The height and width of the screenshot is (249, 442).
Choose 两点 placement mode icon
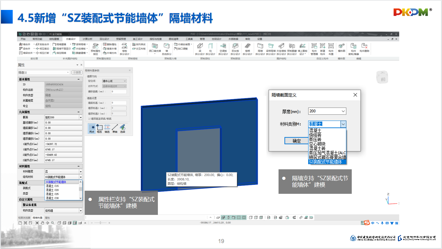[x=92, y=127]
